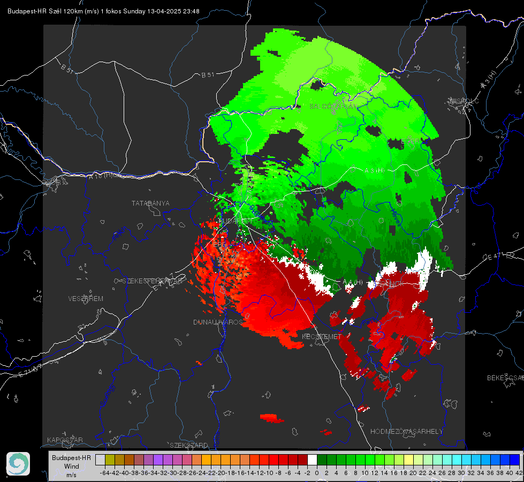This screenshot has height=482, width=524.
Task: Click the '0' legend value
Action: [317, 473]
